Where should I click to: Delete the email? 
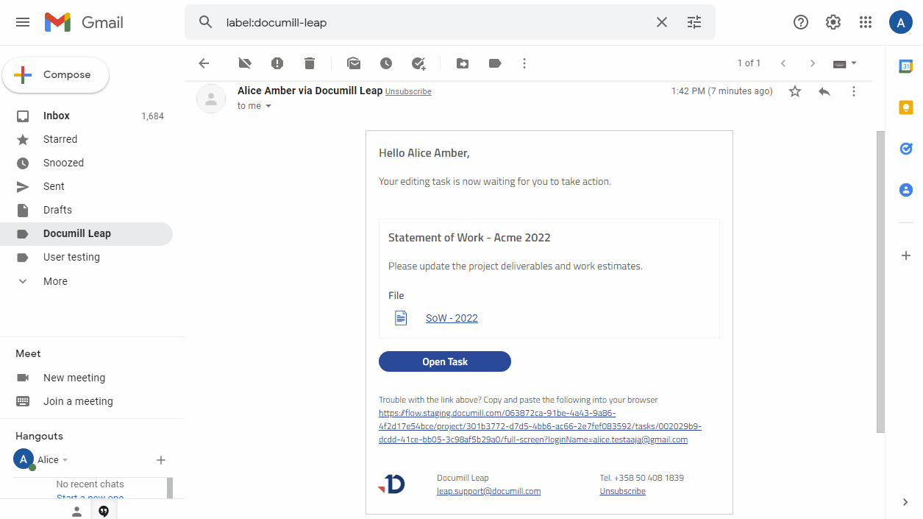309,63
